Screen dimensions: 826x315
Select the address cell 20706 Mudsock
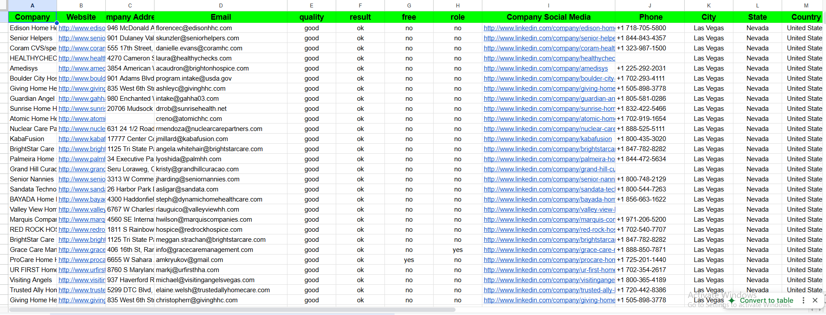(x=130, y=109)
